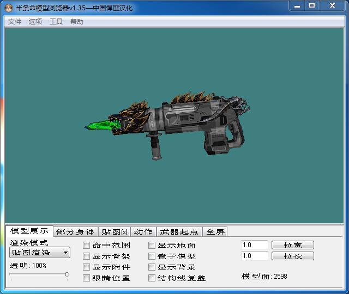Enable the 眼睛位置 checkbox
This screenshot has width=349, height=294.
click(86, 278)
